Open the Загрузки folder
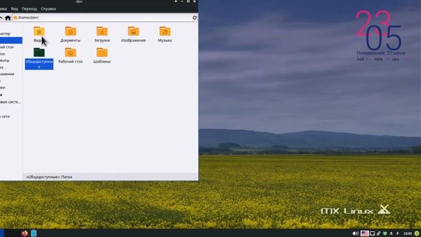This screenshot has height=237, width=421. pos(102,34)
